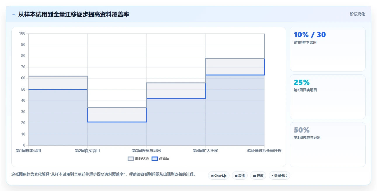Click the 阶段变化 label in header
Screen dimensions: 377x191
coord(357,14)
